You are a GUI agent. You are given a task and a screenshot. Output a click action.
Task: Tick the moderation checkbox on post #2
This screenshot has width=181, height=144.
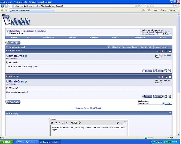[170, 77]
